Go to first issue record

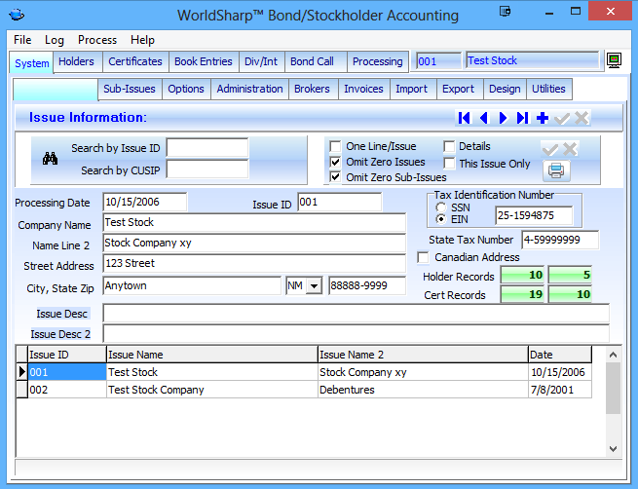pos(465,118)
